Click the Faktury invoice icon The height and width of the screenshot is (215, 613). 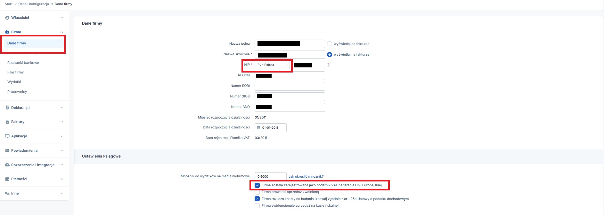tap(7, 122)
